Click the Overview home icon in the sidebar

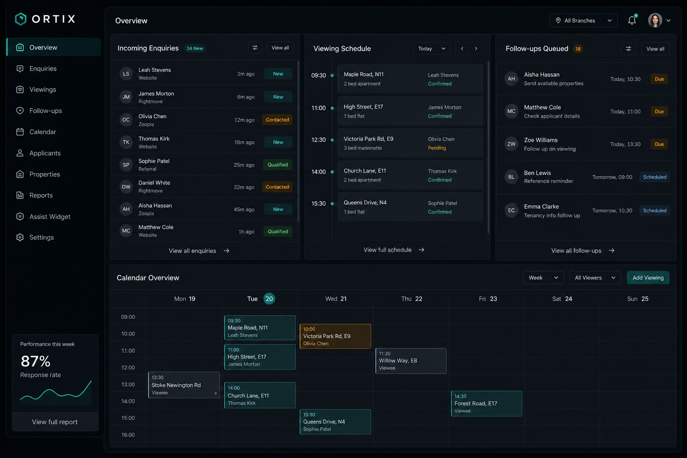point(20,47)
